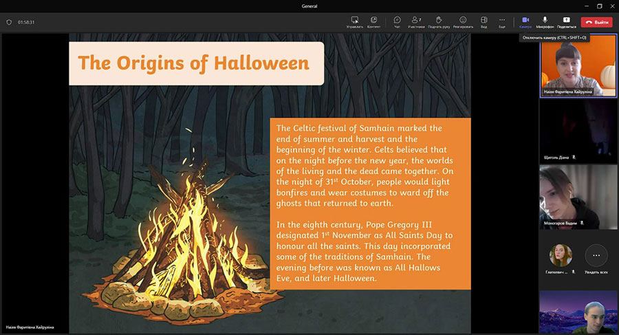Click muted mic icon beside Моногаров Вадим
This screenshot has height=335, width=619.
(x=582, y=223)
